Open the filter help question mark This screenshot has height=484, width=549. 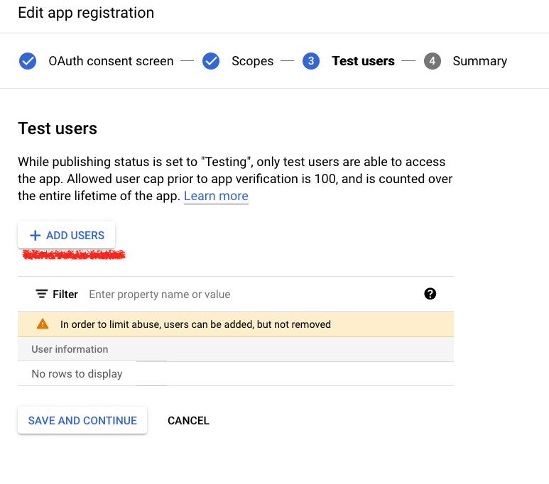(x=430, y=294)
